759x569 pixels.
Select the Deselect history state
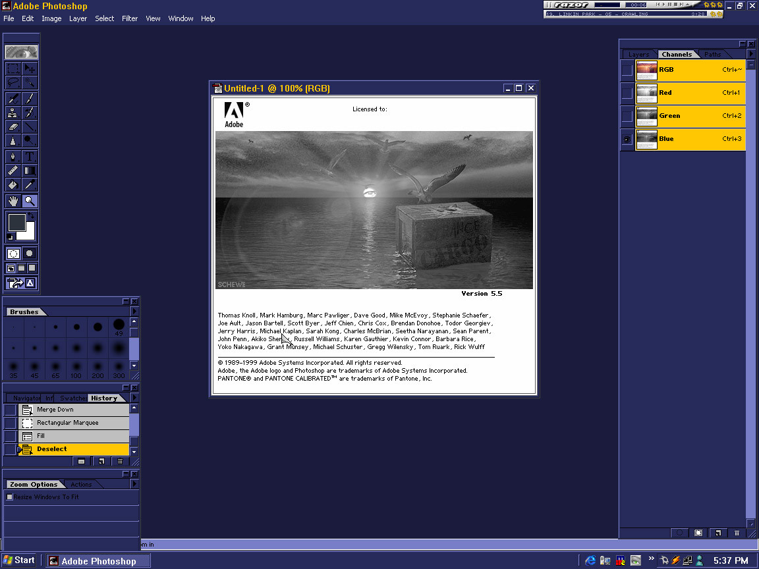click(x=74, y=449)
